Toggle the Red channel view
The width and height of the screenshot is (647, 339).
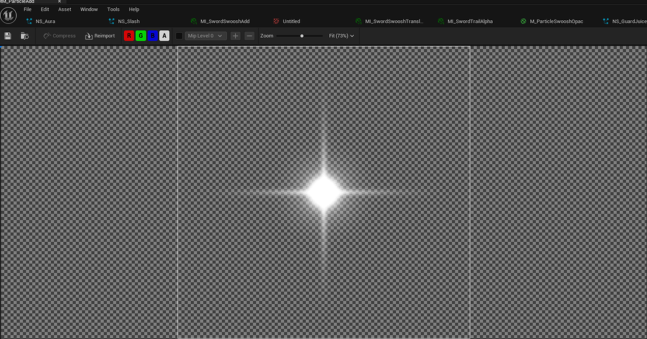pyautogui.click(x=129, y=36)
